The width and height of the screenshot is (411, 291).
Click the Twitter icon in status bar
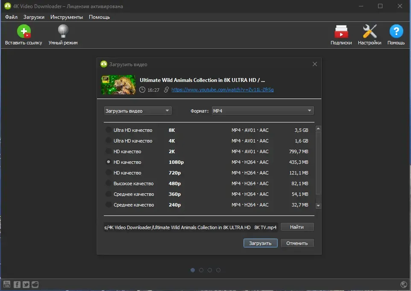click(x=26, y=284)
